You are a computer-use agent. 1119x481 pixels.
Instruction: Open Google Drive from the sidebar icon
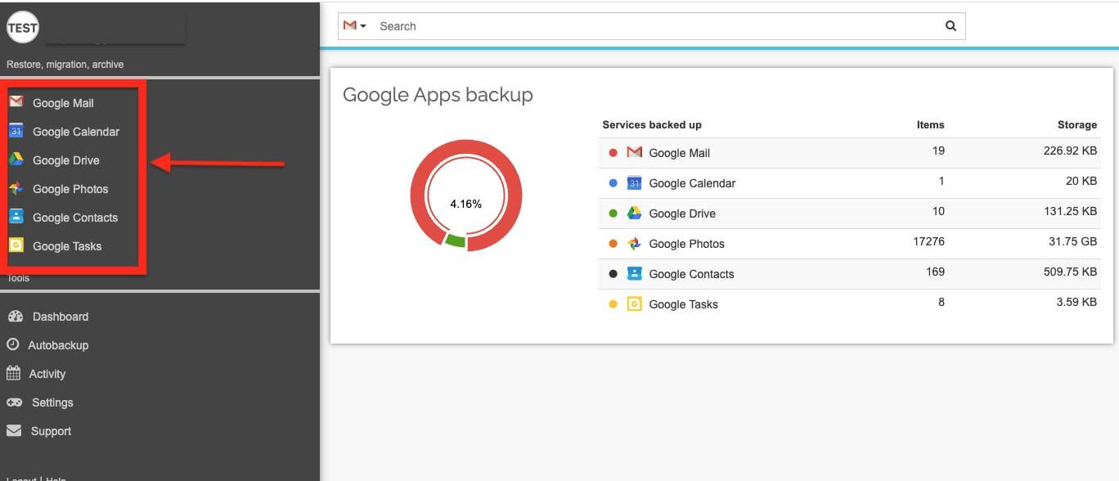click(16, 160)
